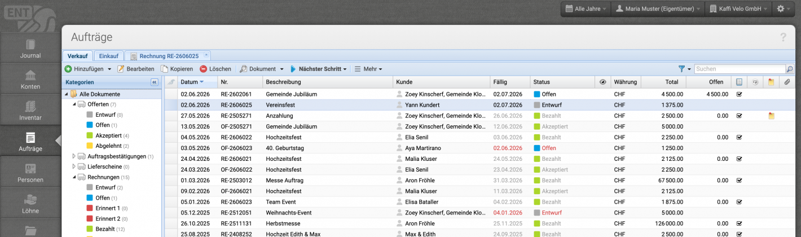The image size is (801, 237).
Task: Toggle booked checkbox for RE-2511131
Action: click(739, 223)
